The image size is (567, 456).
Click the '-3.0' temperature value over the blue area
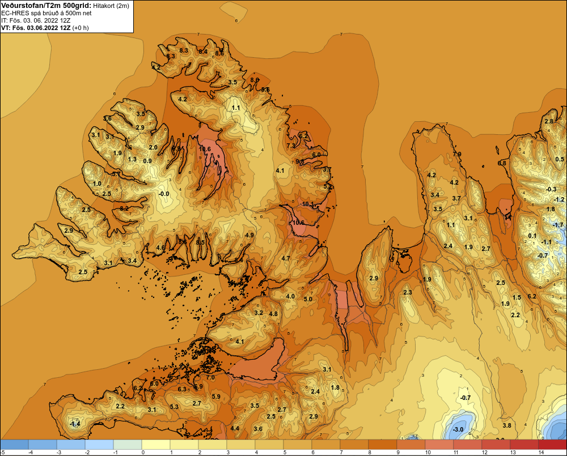458,429
